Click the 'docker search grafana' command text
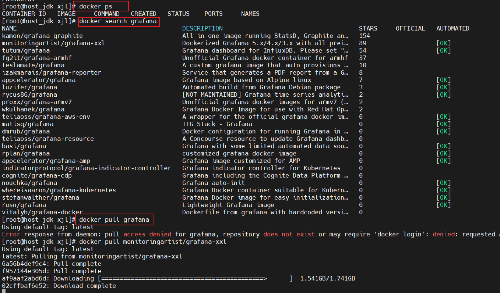 (x=118, y=21)
